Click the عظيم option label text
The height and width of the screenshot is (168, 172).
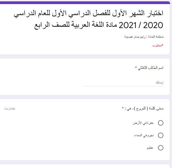pyautogui.click(x=150, y=148)
